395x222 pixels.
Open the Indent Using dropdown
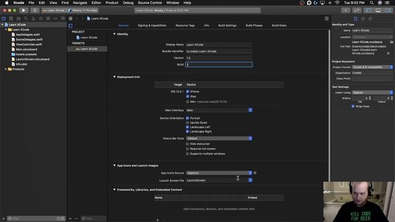(x=372, y=92)
